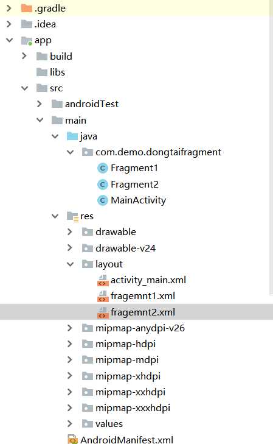
Task: Click the app module folder icon
Action: [27, 41]
